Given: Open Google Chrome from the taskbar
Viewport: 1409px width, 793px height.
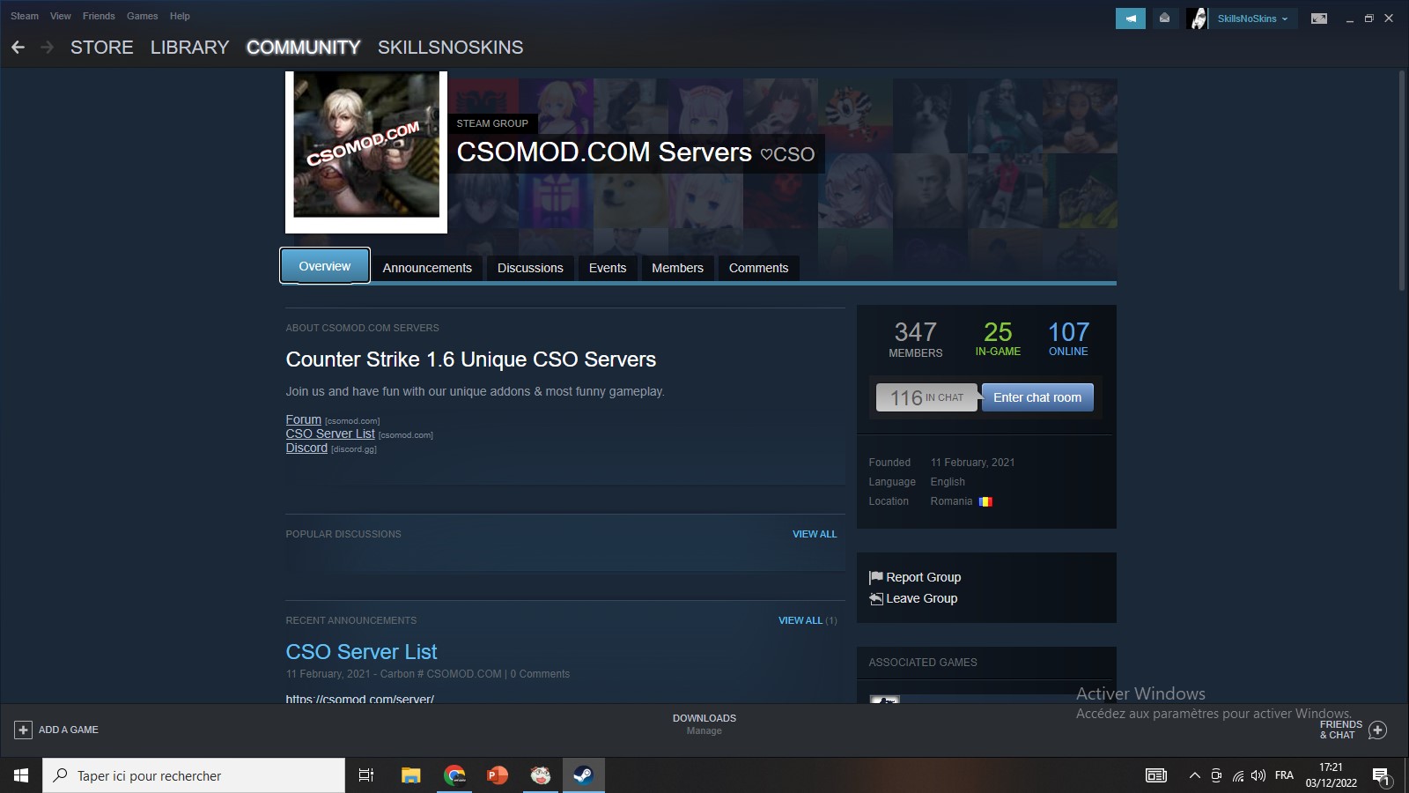Looking at the screenshot, I should pos(454,775).
